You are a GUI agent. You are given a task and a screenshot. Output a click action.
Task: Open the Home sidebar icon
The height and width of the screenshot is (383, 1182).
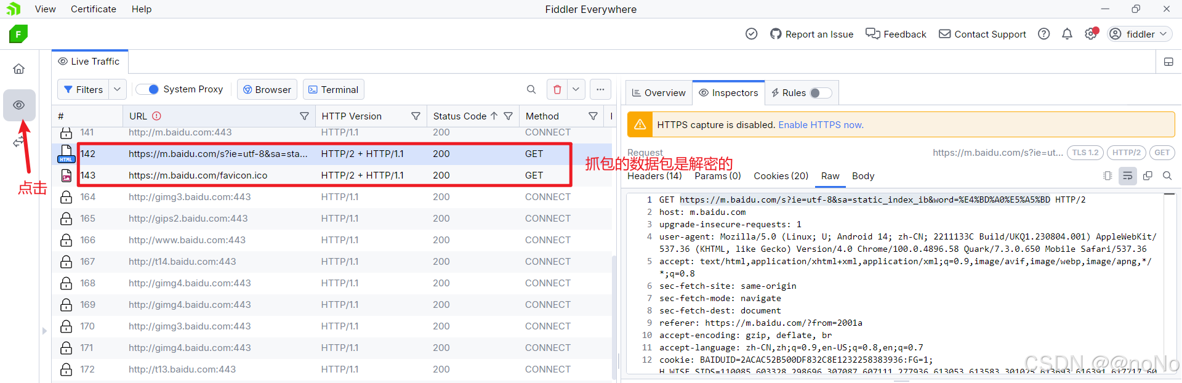point(19,68)
